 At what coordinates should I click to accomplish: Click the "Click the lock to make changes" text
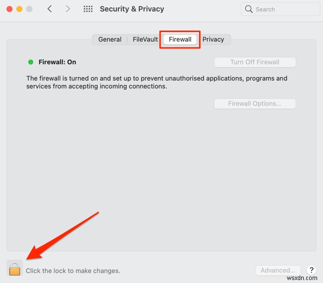[73, 271]
